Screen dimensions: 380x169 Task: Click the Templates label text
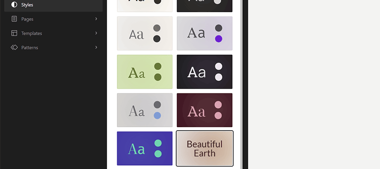(x=32, y=33)
